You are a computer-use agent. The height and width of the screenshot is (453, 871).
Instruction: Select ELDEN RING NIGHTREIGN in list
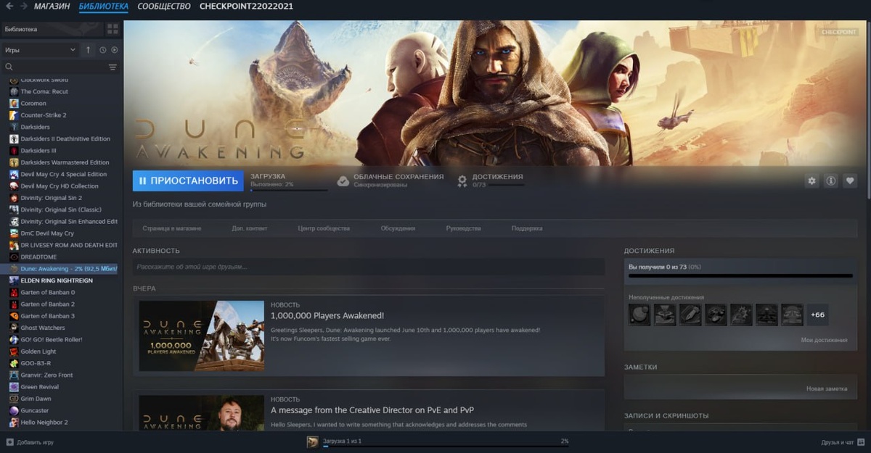click(x=57, y=280)
